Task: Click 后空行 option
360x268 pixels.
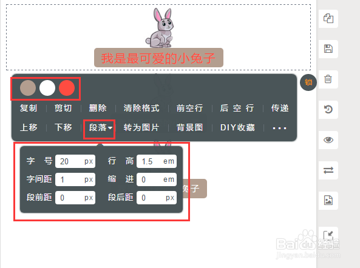Action: (237, 108)
